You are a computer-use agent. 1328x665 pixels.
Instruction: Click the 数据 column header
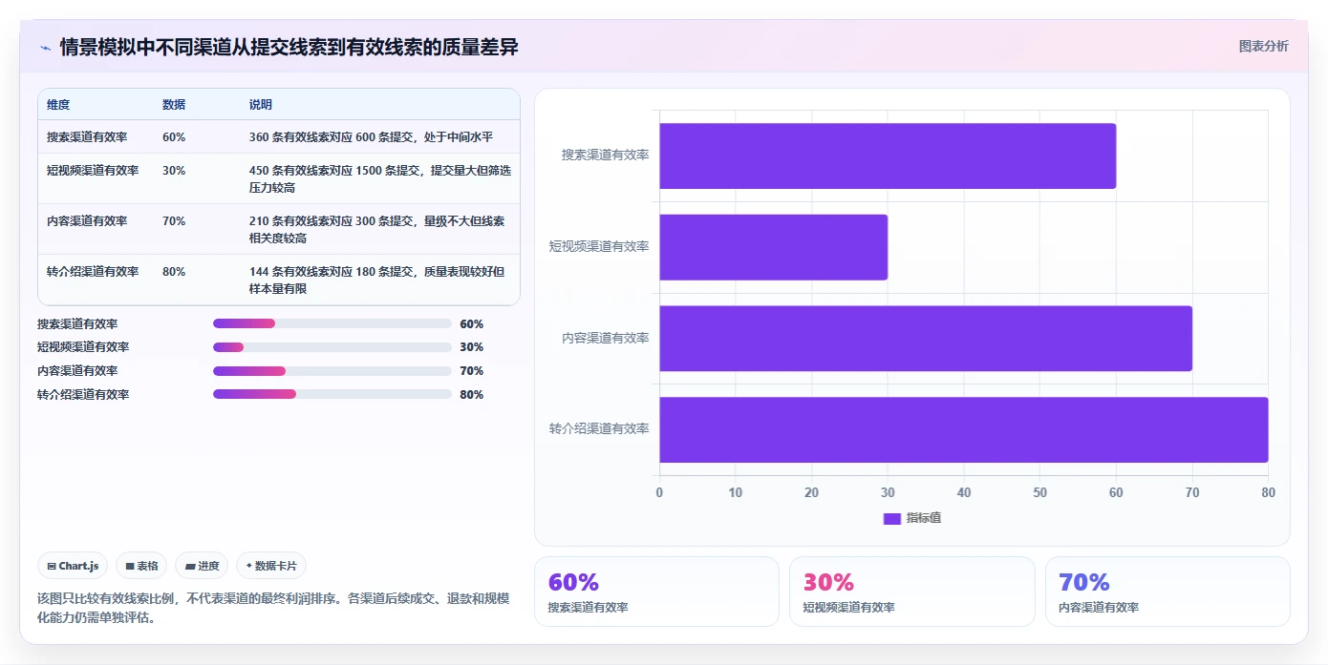pyautogui.click(x=174, y=105)
